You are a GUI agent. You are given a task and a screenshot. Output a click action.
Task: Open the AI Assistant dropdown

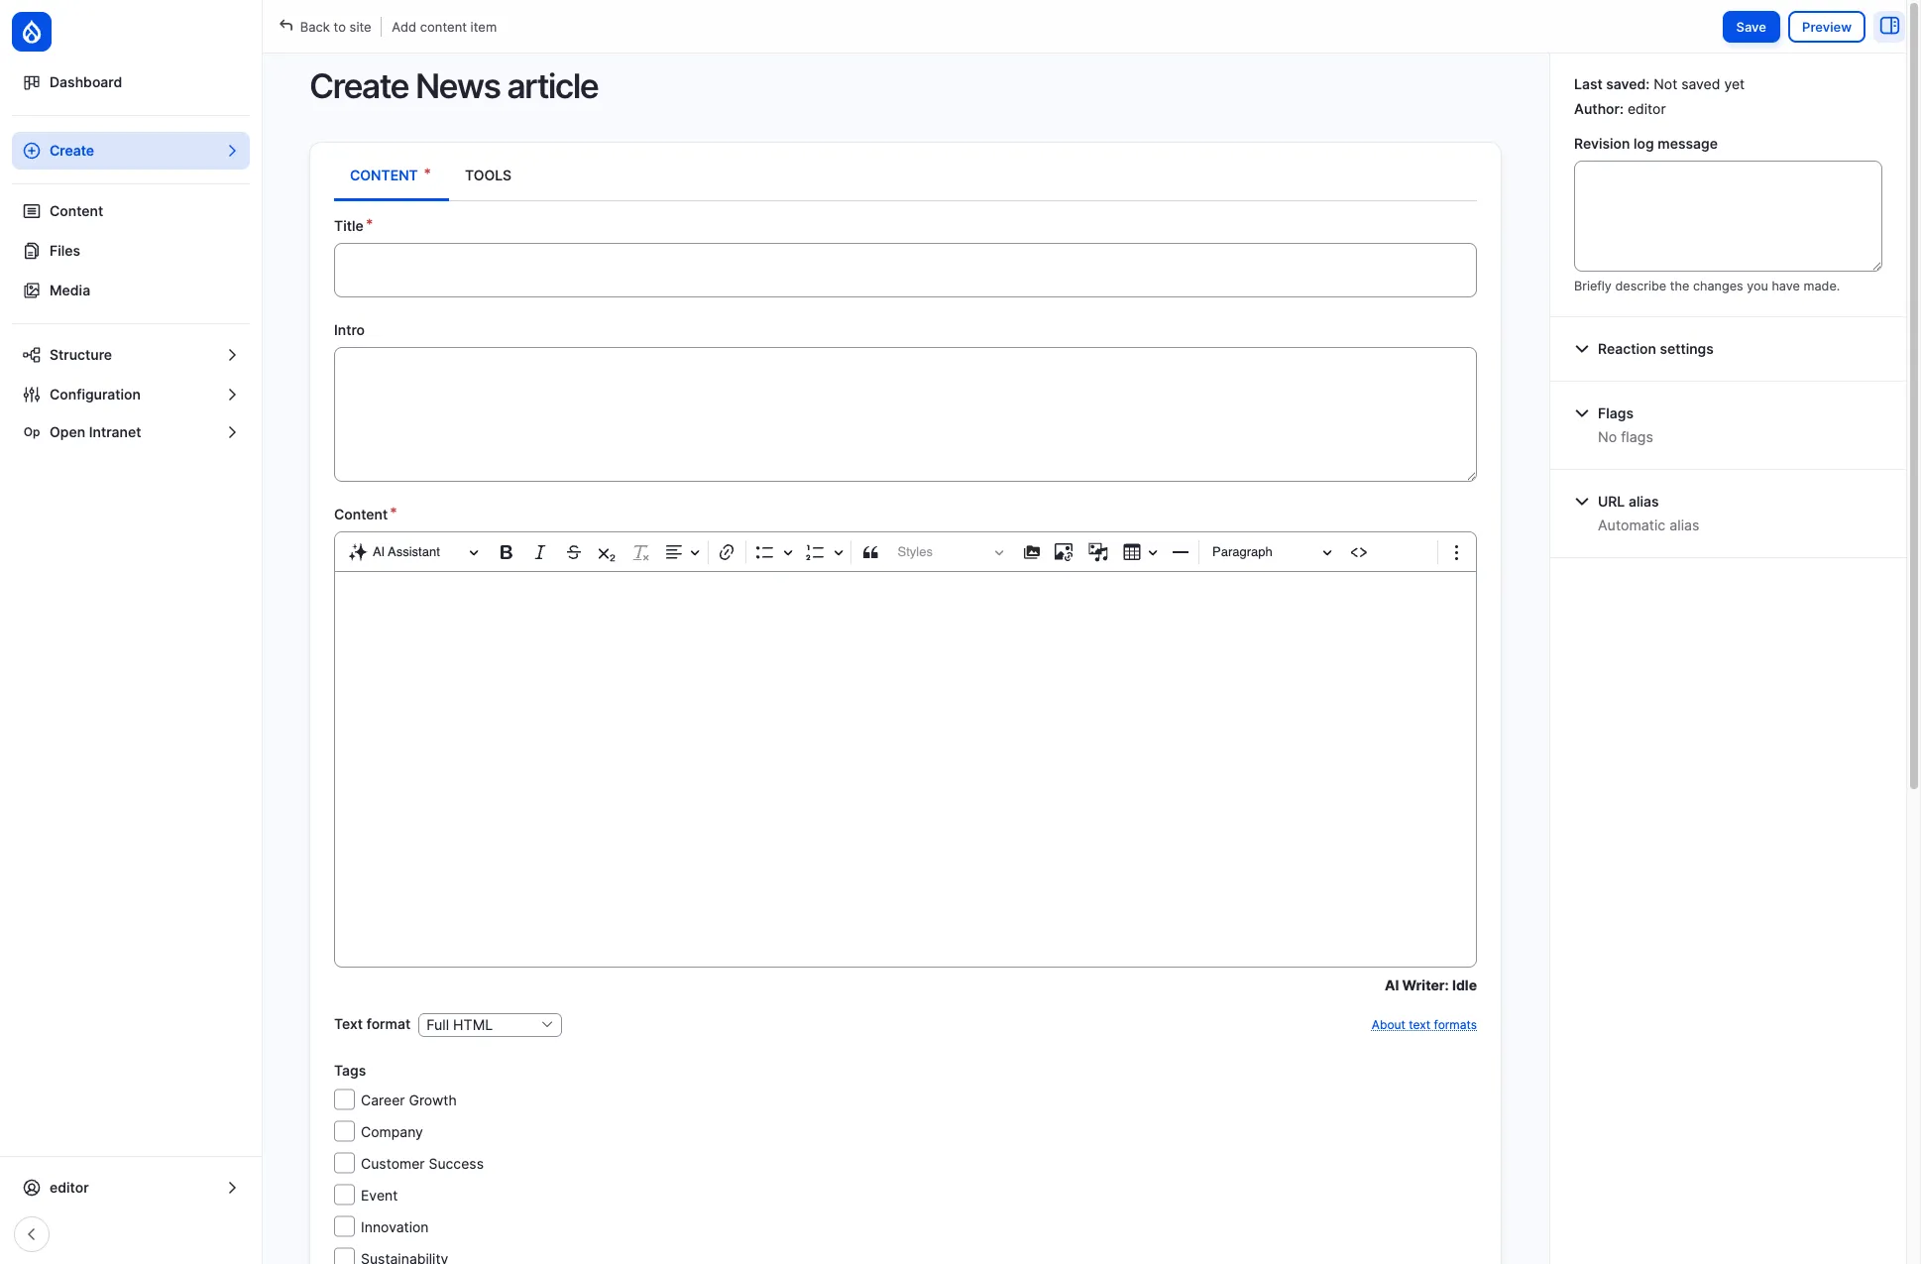413,552
